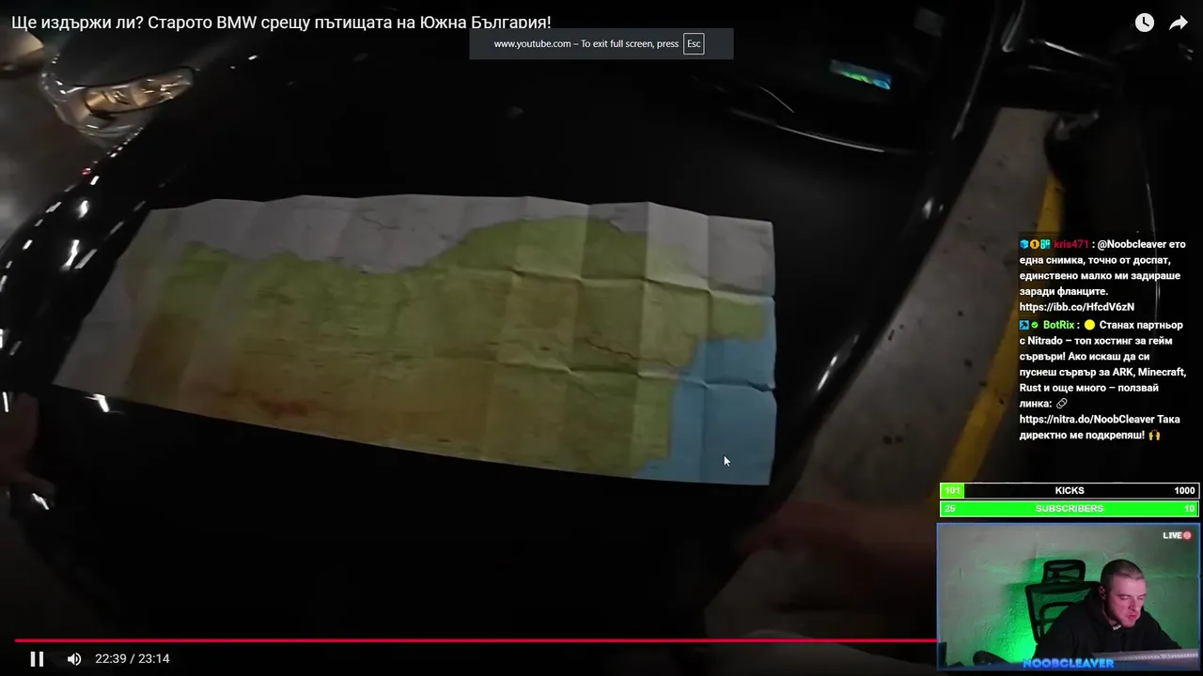
Task: Pause the video playback
Action: 37,659
